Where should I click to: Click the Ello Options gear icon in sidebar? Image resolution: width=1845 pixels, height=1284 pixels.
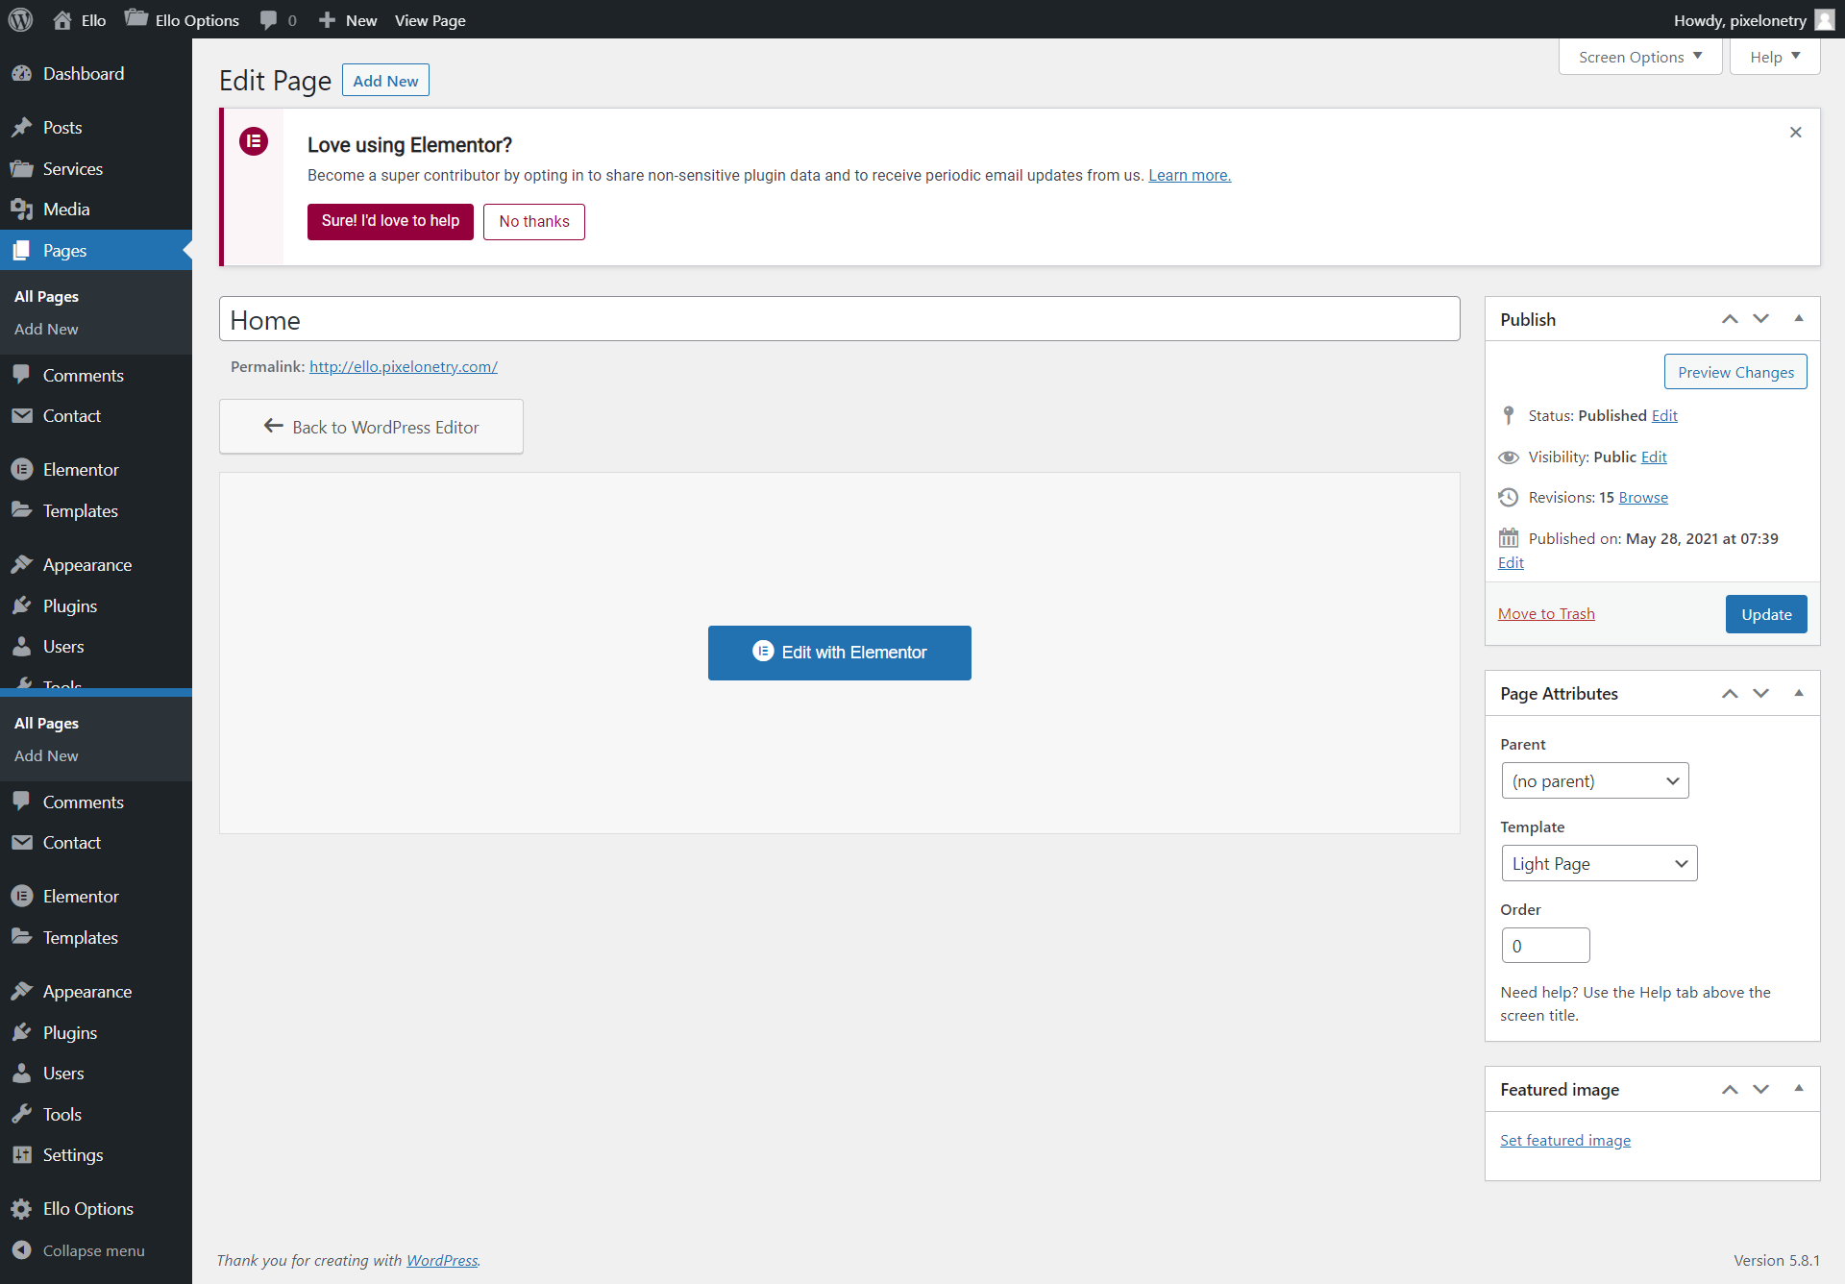[21, 1209]
